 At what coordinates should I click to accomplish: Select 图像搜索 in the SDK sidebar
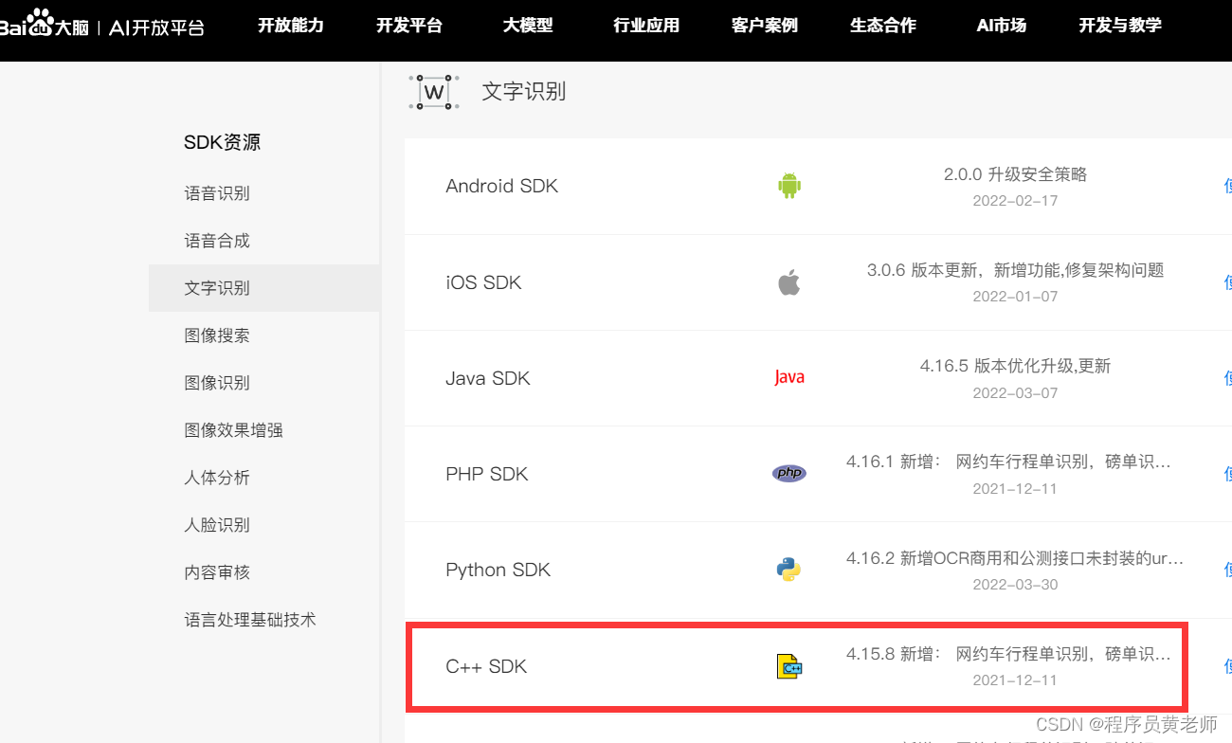coord(217,335)
